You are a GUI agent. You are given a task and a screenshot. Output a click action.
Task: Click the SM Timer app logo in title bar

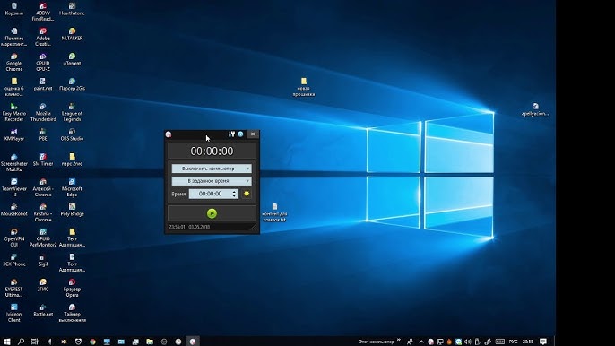coord(169,134)
